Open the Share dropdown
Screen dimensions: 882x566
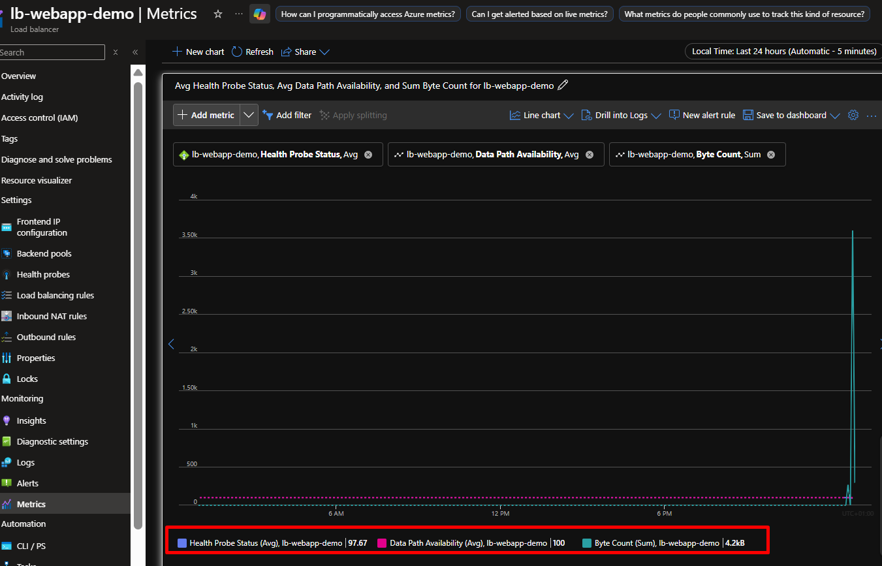(306, 52)
